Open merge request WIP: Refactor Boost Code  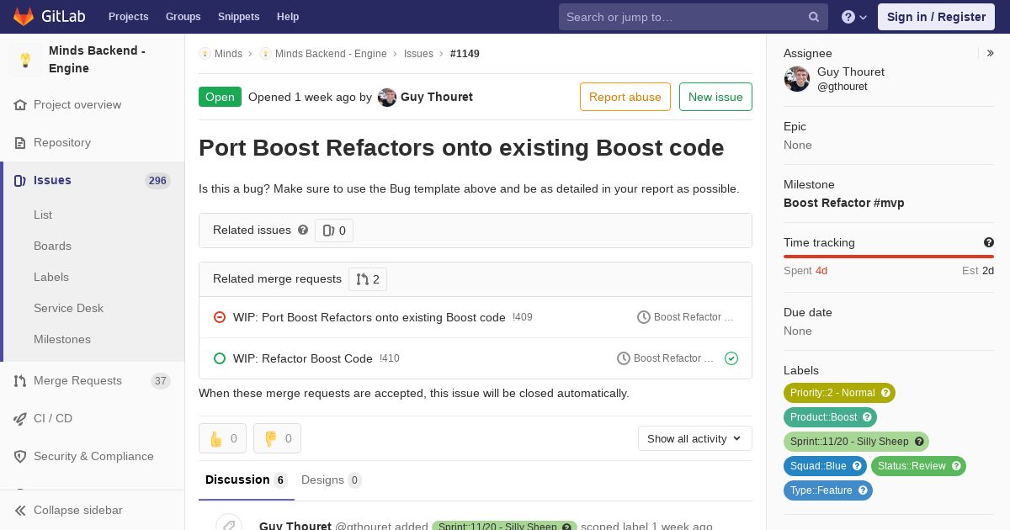point(303,358)
